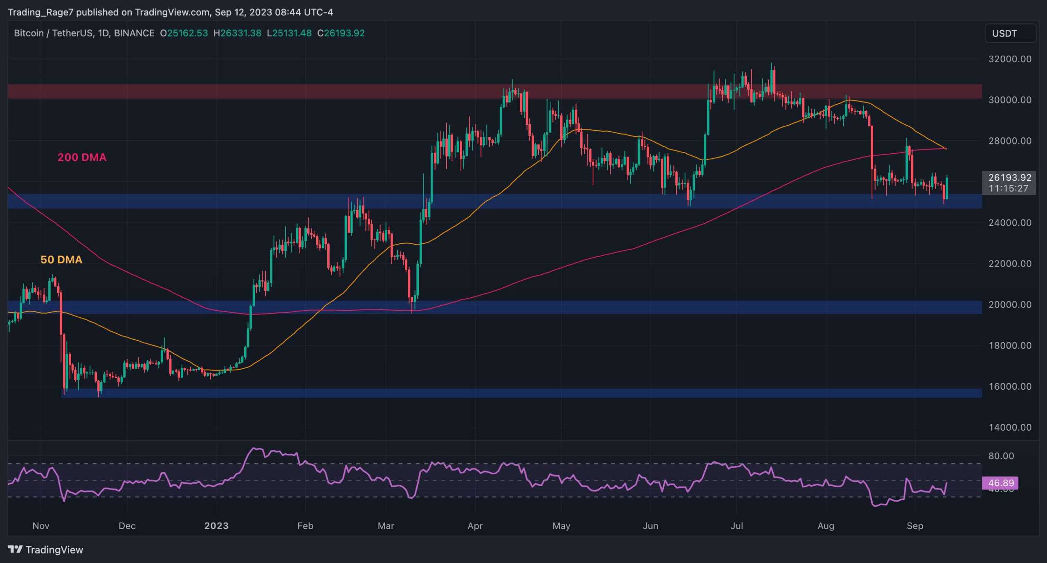This screenshot has width=1047, height=563.
Task: Select the 50 DMA annotation text
Action: pyautogui.click(x=61, y=260)
